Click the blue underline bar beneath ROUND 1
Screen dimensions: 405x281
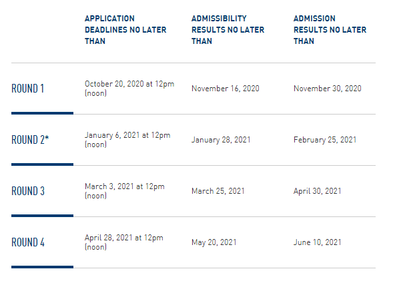(x=42, y=113)
